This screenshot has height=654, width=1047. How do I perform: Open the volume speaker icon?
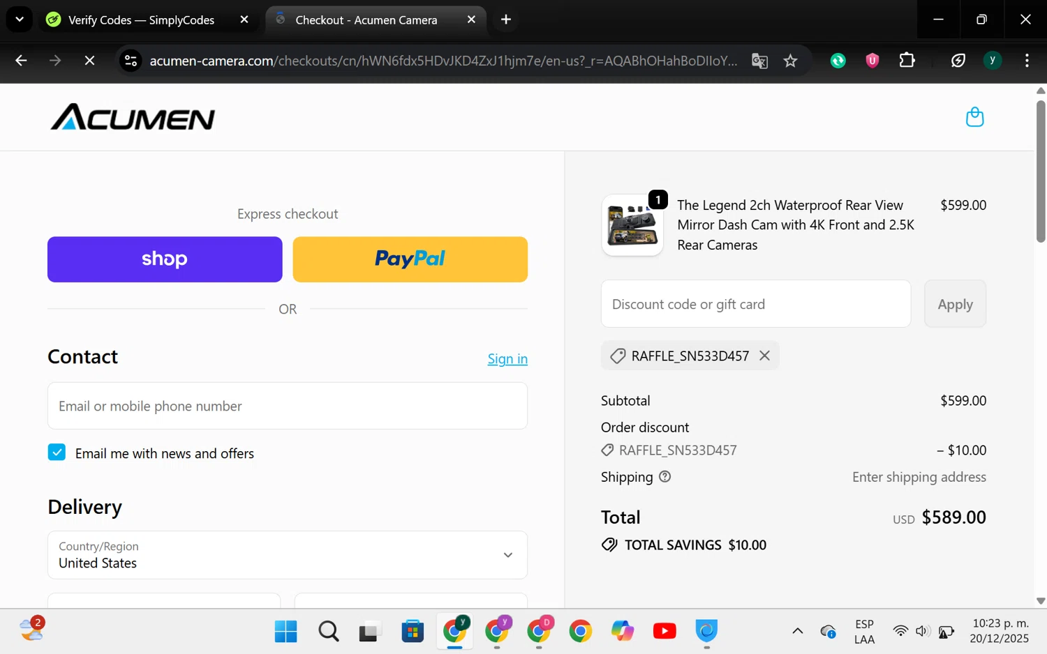(922, 631)
